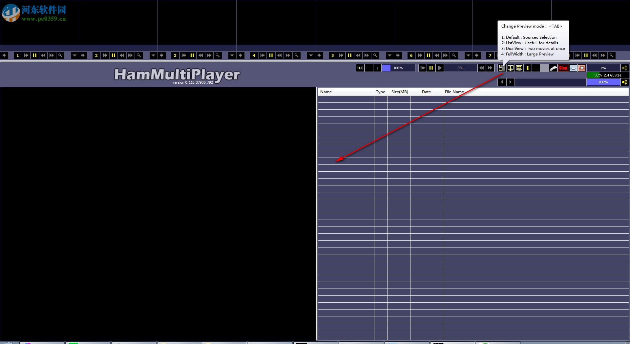Open zoom magnifier for player 6
Viewport: 630px width, 344px height.
pyautogui.click(x=454, y=55)
